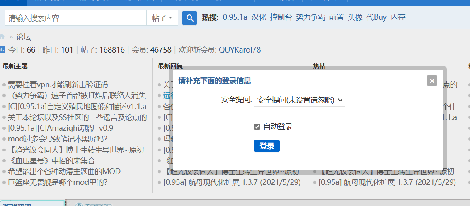Click the 最新回复 column header

(x=170, y=66)
